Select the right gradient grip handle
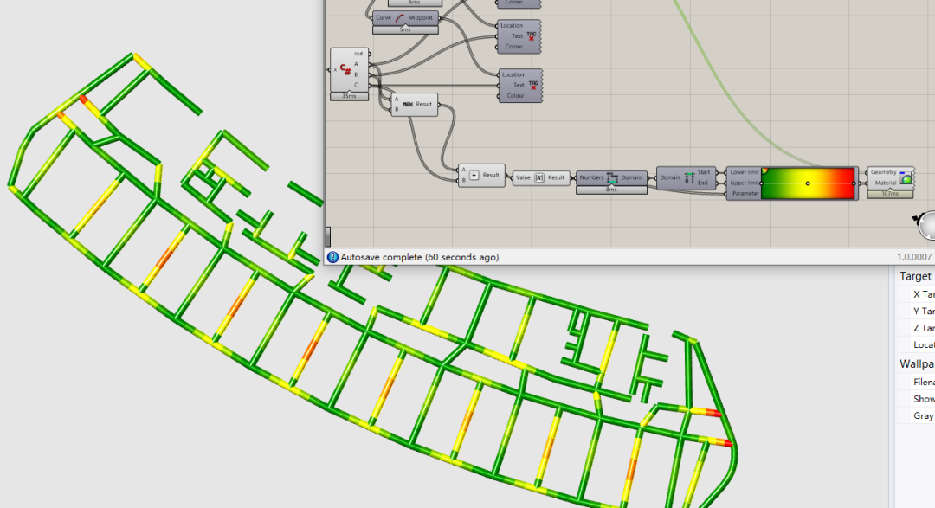Viewport: 935px width, 508px height. pos(854,183)
